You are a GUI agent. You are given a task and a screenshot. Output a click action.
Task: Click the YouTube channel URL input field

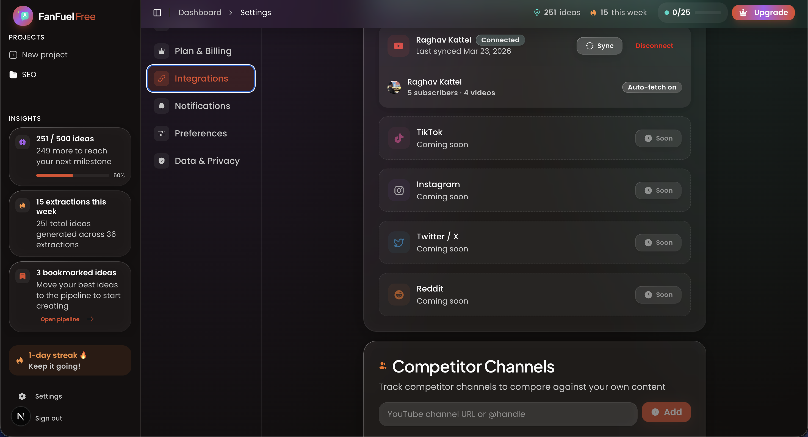click(508, 414)
